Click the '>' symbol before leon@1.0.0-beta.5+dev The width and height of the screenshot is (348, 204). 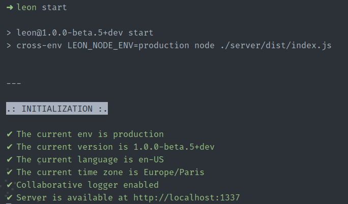click(9, 33)
